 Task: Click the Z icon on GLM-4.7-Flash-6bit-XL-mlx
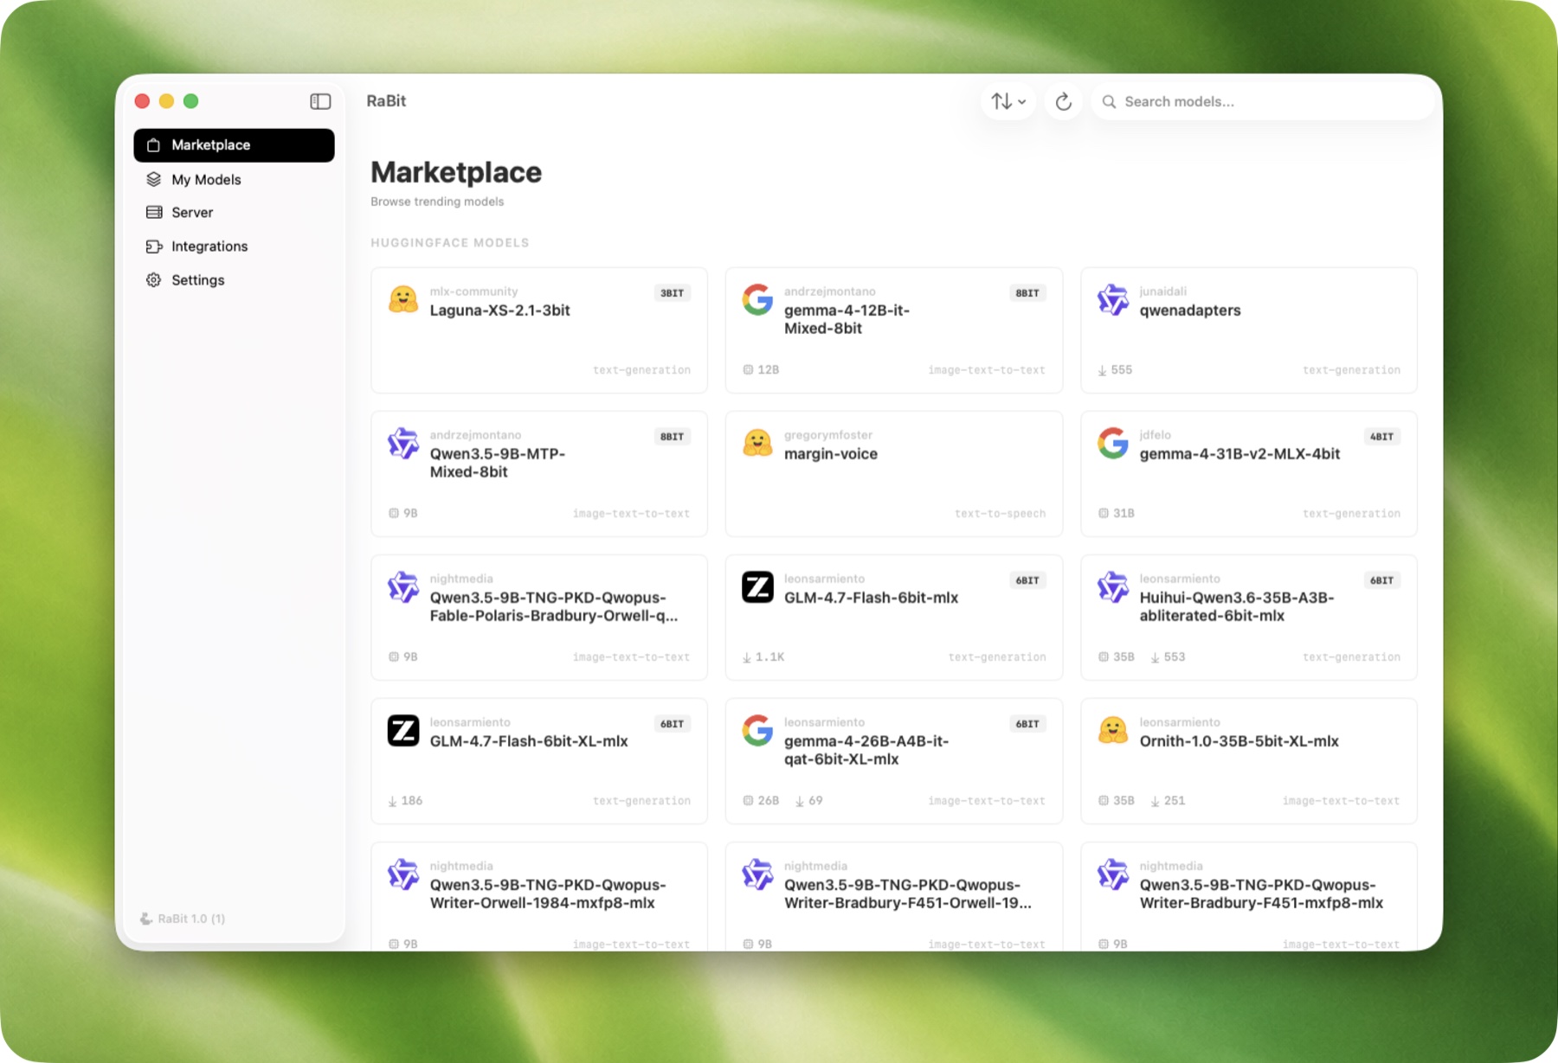tap(403, 730)
